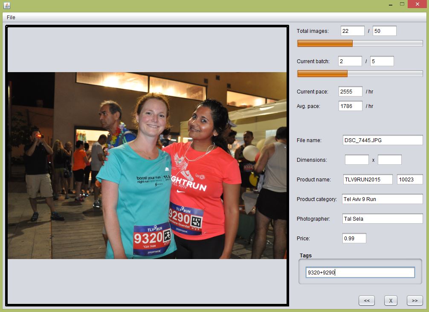This screenshot has width=429, height=312.
Task: Click the Current pace field
Action: coord(350,91)
